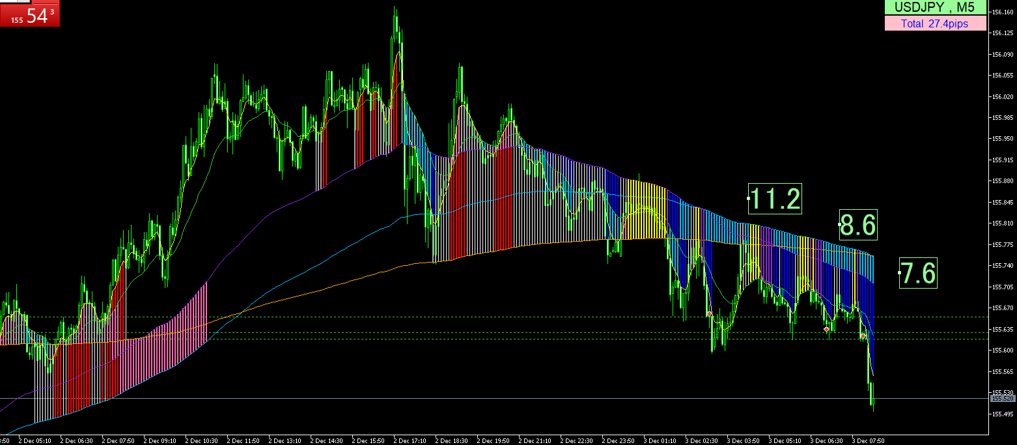
Task: Click the 3 Dec 01:10 time label
Action: coord(660,440)
